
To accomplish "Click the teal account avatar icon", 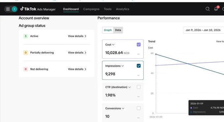I will click(x=14, y=9).
